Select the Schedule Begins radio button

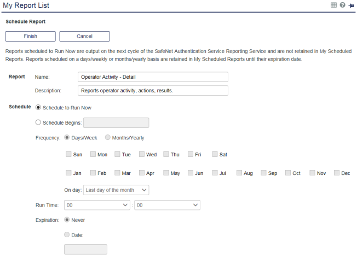[x=38, y=123]
